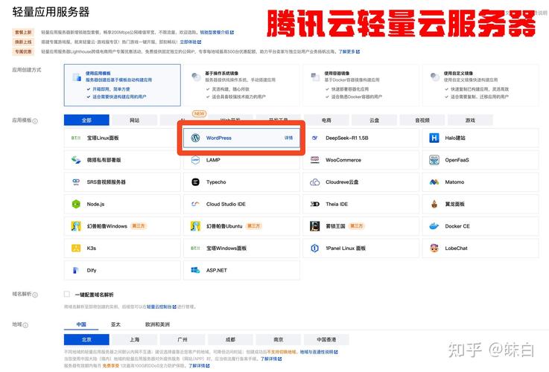Screen dimensions: 549x372
Task: Click the WooCommerce logo icon
Action: click(x=315, y=160)
